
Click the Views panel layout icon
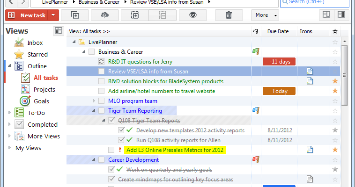coord(59,31)
